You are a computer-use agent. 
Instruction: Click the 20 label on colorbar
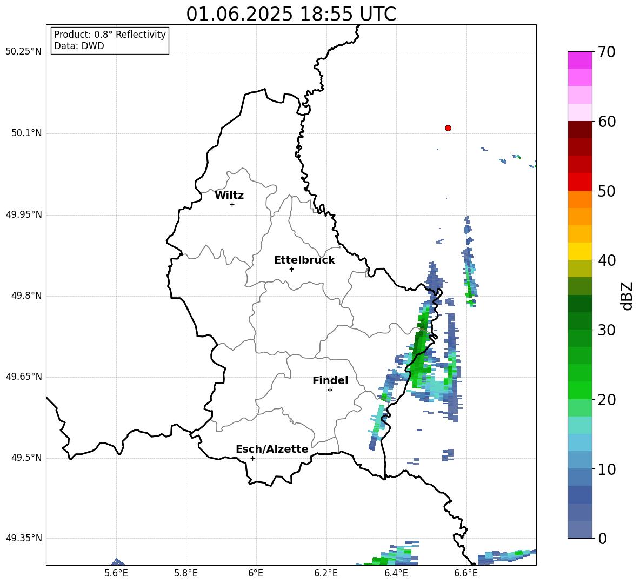coord(606,400)
